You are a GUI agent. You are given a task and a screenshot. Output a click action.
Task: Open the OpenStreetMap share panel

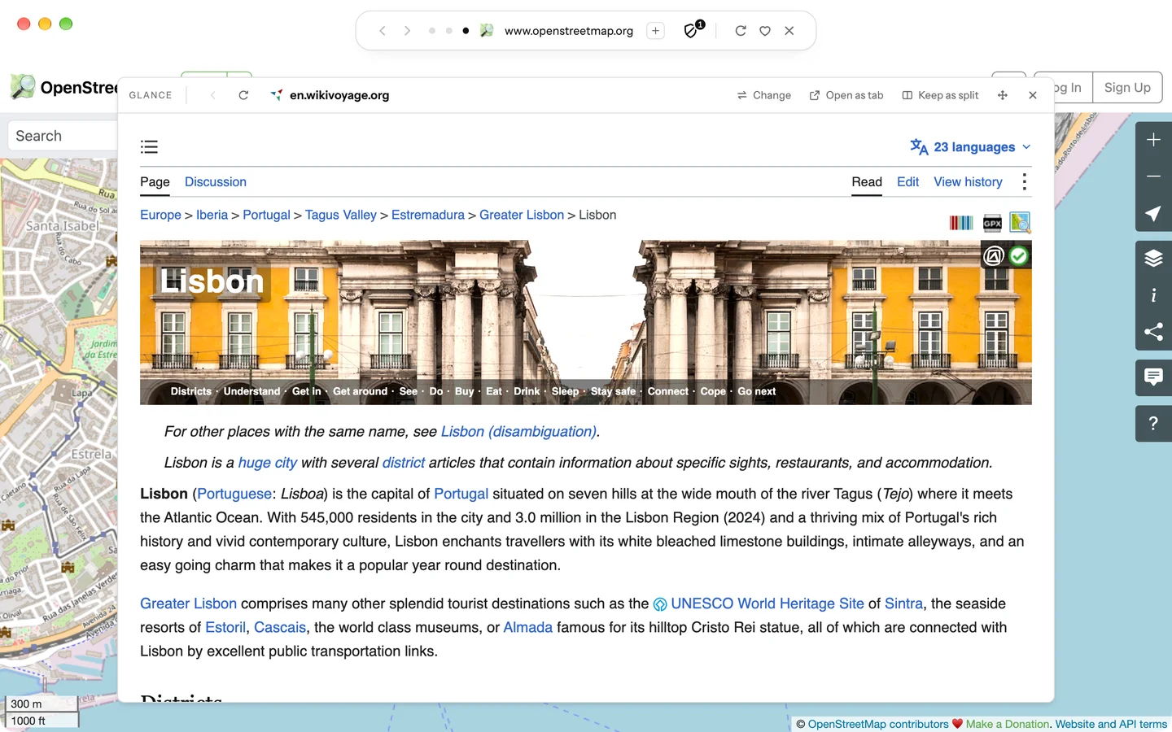coord(1153,332)
